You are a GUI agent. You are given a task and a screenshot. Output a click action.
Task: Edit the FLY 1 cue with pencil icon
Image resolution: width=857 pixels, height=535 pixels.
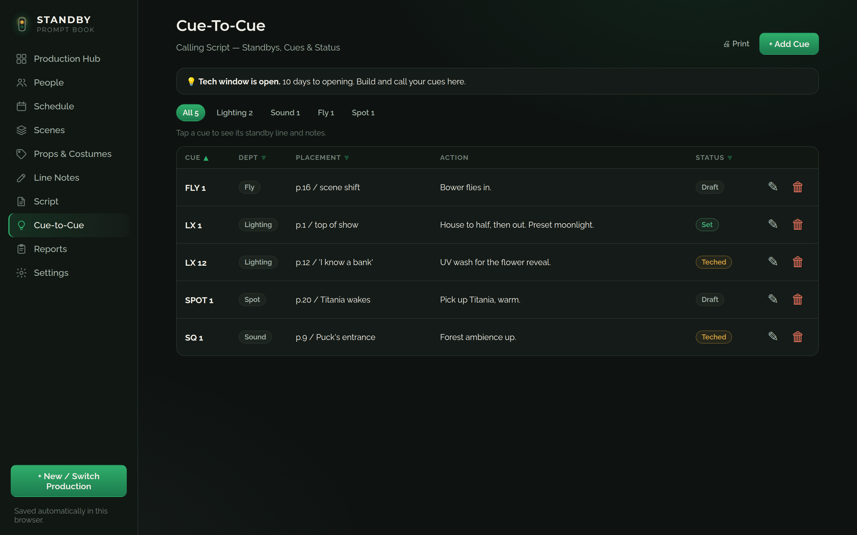773,186
